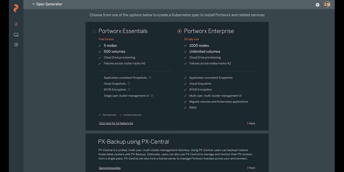Open the help question mark sidebar icon

click(16, 45)
